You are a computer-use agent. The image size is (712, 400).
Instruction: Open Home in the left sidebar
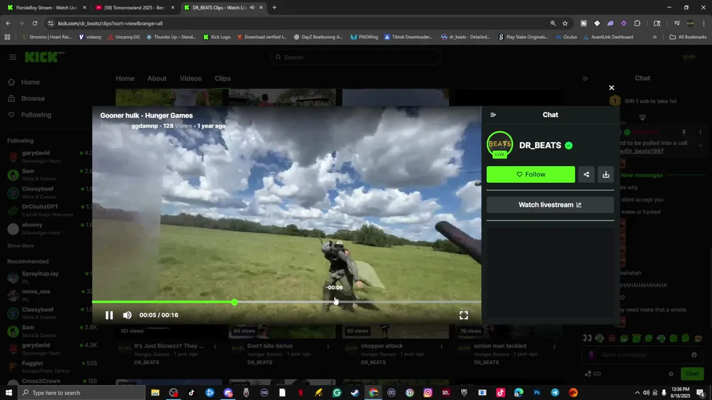pos(30,82)
